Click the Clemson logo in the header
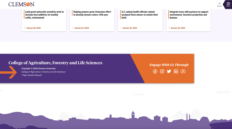This screenshot has height=129, width=232. (21, 4)
